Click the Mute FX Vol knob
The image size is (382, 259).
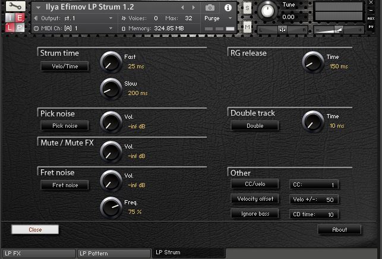(x=111, y=152)
